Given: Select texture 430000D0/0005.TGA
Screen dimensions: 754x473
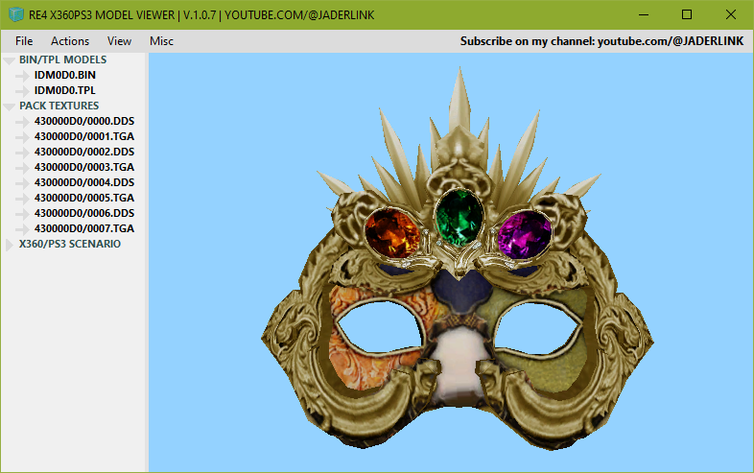Looking at the screenshot, I should [84, 199].
